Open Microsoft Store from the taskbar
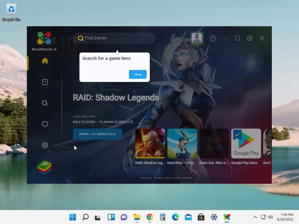299x224 pixels. (x=201, y=217)
